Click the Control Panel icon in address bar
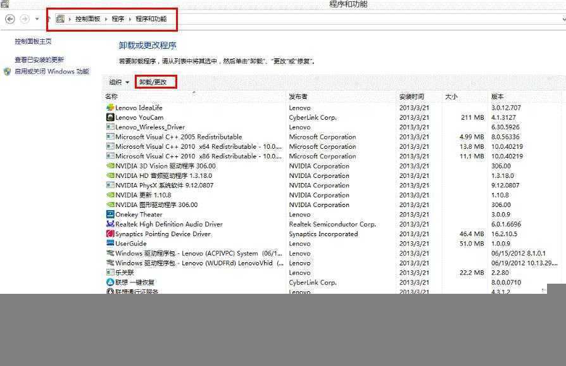 (60, 19)
